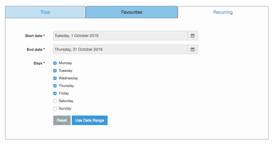
Task: Disable the Thursday checkbox
Action: (x=55, y=86)
